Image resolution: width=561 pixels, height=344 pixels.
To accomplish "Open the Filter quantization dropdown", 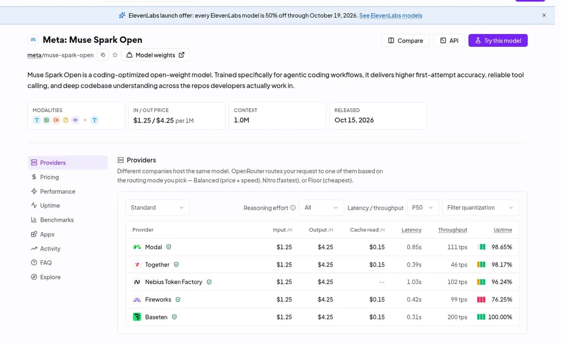I will [x=481, y=208].
